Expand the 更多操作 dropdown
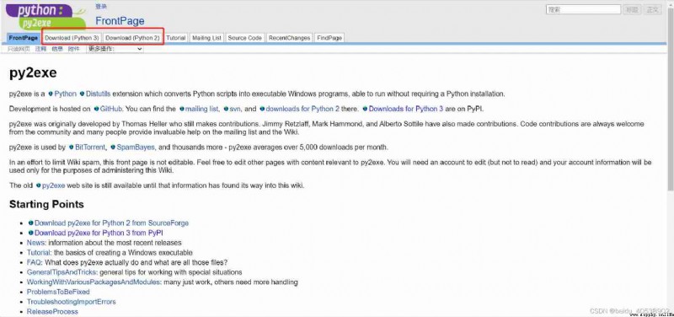 point(115,49)
